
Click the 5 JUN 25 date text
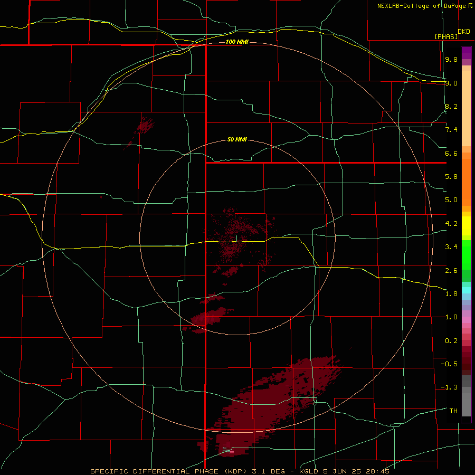click(x=342, y=471)
